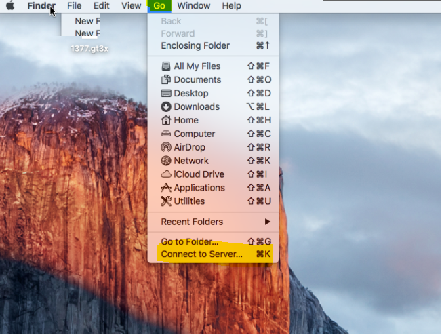Choose Connect to Server… menu item

(213, 254)
